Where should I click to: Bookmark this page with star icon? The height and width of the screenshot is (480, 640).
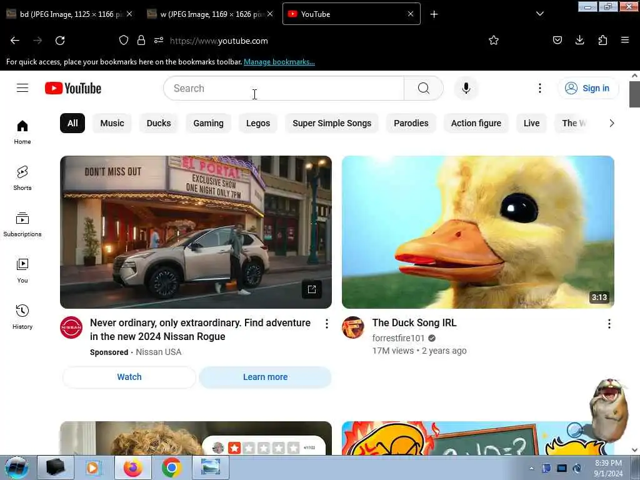[494, 40]
